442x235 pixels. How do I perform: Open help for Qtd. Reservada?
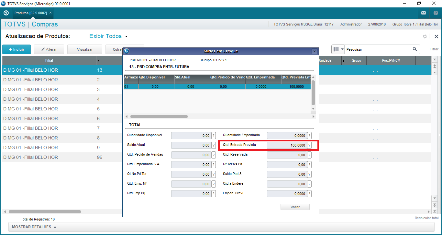(x=309, y=155)
